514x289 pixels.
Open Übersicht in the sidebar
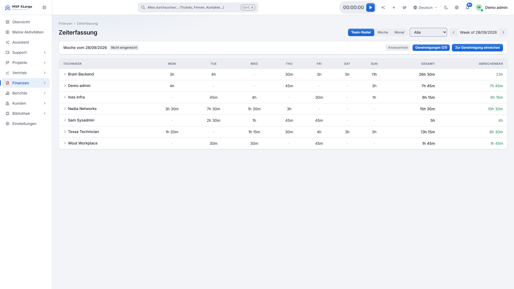(26, 22)
